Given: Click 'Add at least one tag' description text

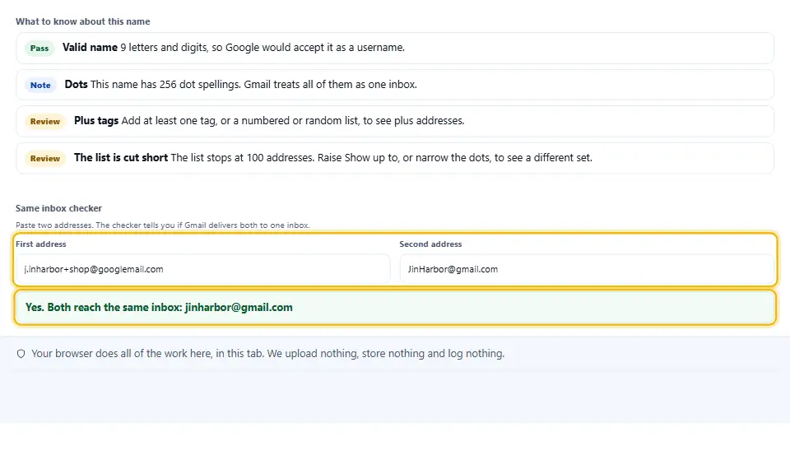Looking at the screenshot, I should click(x=293, y=120).
